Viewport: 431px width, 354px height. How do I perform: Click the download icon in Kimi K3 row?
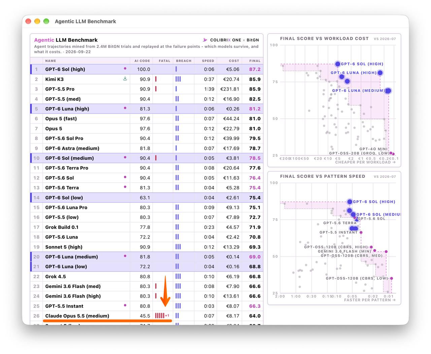(x=125, y=79)
